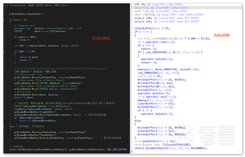Select the 'int nRet = compress(...)' line

pyautogui.click(x=47, y=46)
